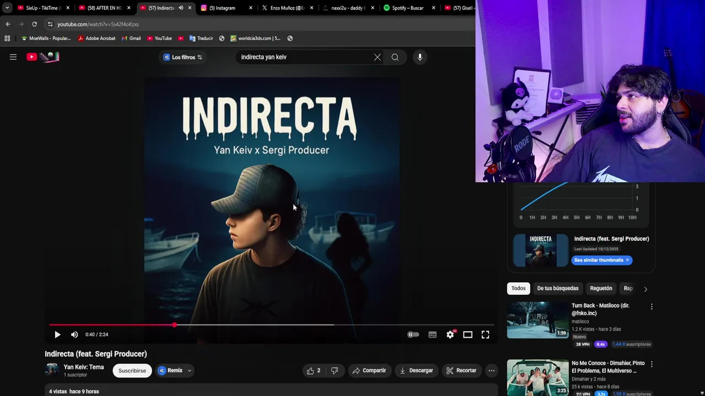Switch to the SixUp - TikiTime tab

42,8
